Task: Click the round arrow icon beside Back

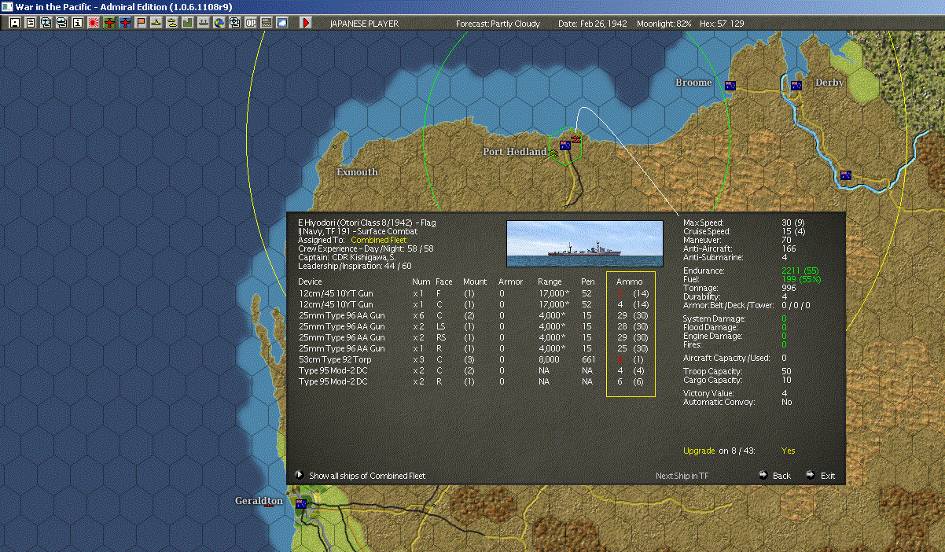Action: tap(763, 475)
